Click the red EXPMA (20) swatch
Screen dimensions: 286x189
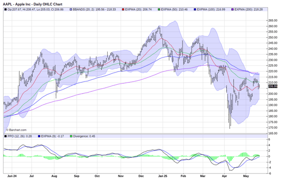point(123,9)
